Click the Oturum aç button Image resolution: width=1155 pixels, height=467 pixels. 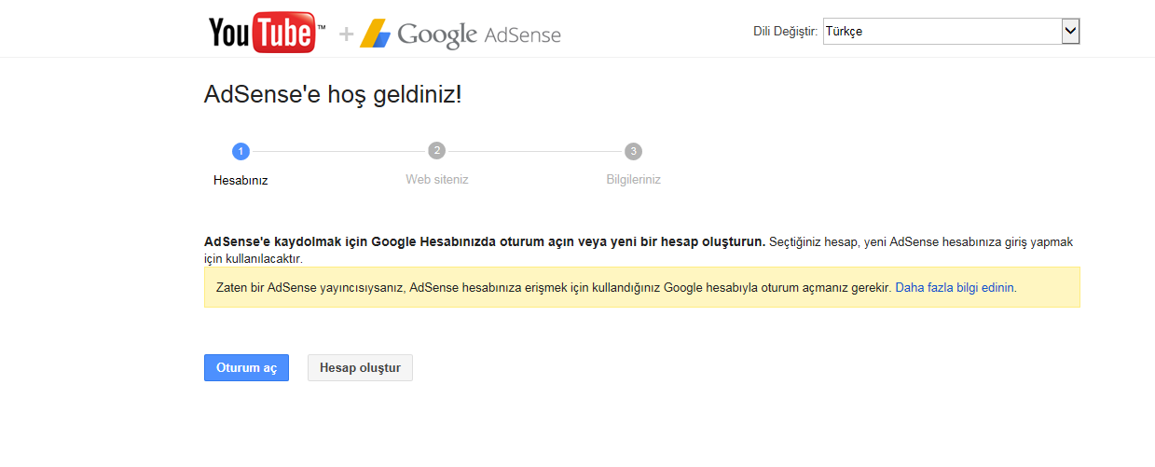tap(247, 368)
